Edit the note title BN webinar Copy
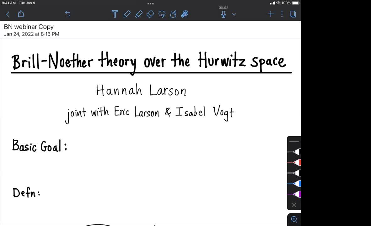The height and width of the screenshot is (226, 371). pos(29,27)
